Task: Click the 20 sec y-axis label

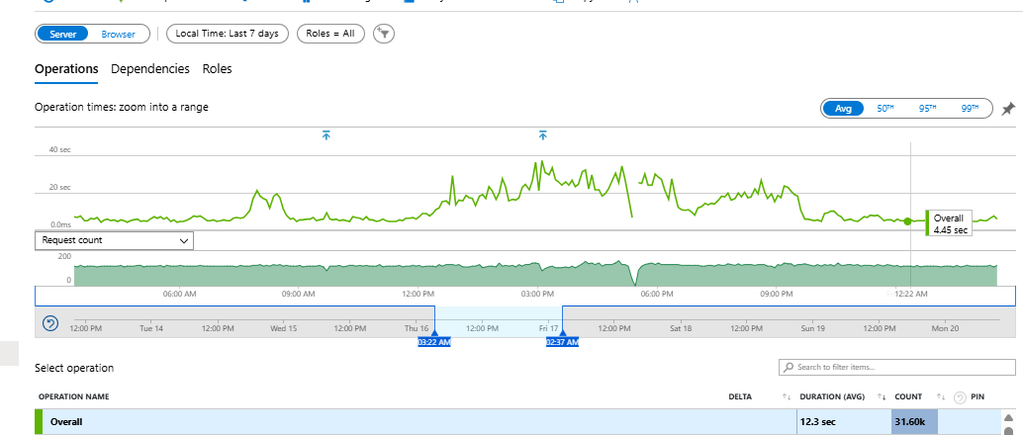Action: 60,187
